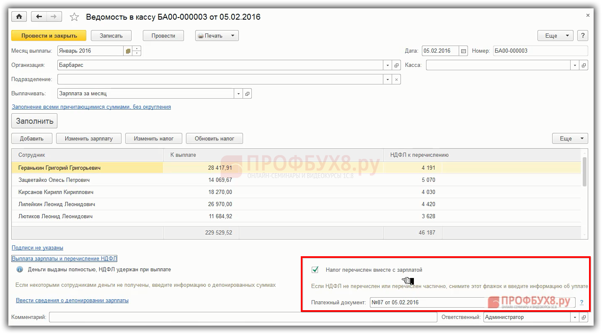This screenshot has width=602, height=334.
Task: Select the Кирсанов Кирилл Кириллович row
Action: click(x=56, y=192)
